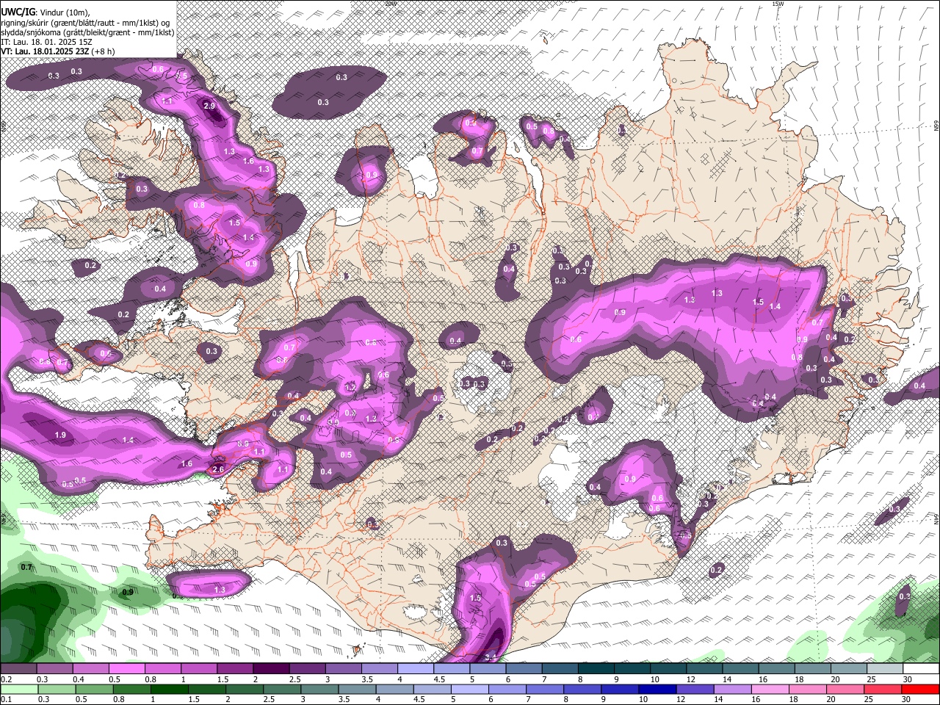Select the dark teal 8 snow legend swatch
Viewport: 940px width, 705px height.
596,669
